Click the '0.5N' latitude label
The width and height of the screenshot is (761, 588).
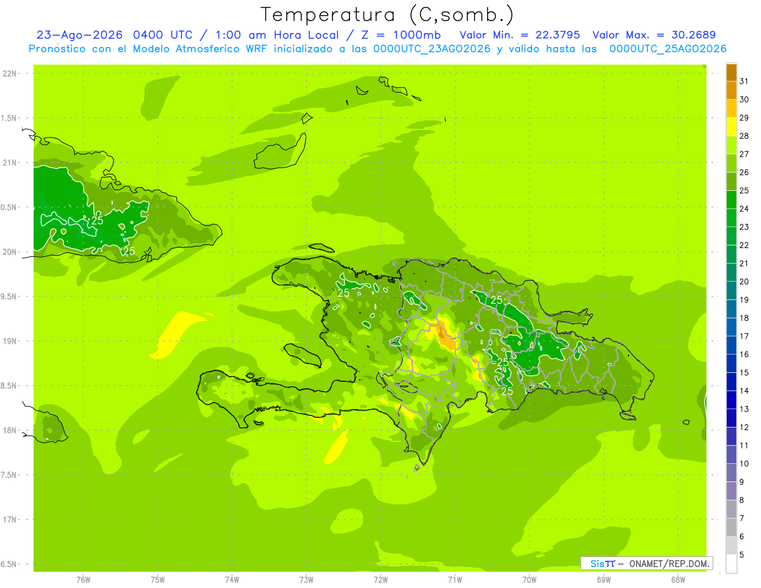click(10, 207)
